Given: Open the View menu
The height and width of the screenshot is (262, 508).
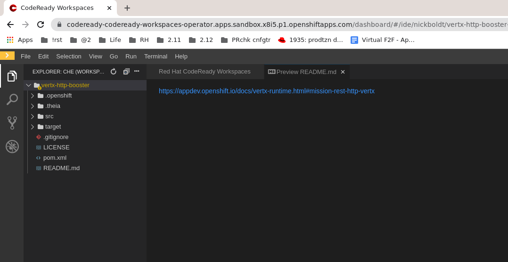Looking at the screenshot, I should pyautogui.click(x=96, y=57).
